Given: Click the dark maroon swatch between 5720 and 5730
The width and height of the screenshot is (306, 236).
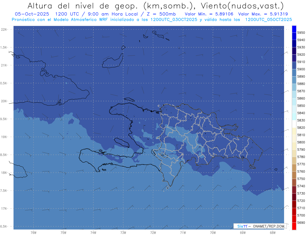Looking at the screenshot, I should 294,197.
